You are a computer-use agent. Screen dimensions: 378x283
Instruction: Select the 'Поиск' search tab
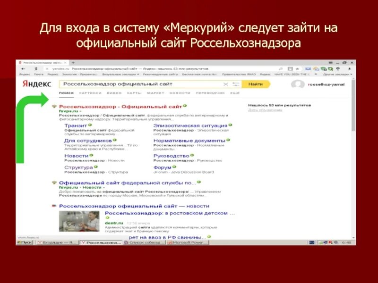coord(66,93)
